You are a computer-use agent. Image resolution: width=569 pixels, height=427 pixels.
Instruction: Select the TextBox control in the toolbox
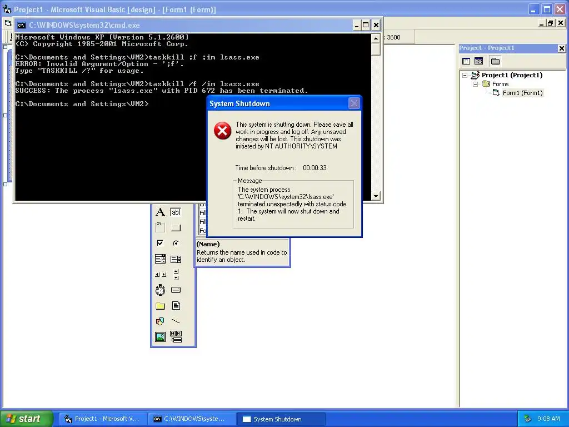pos(176,212)
